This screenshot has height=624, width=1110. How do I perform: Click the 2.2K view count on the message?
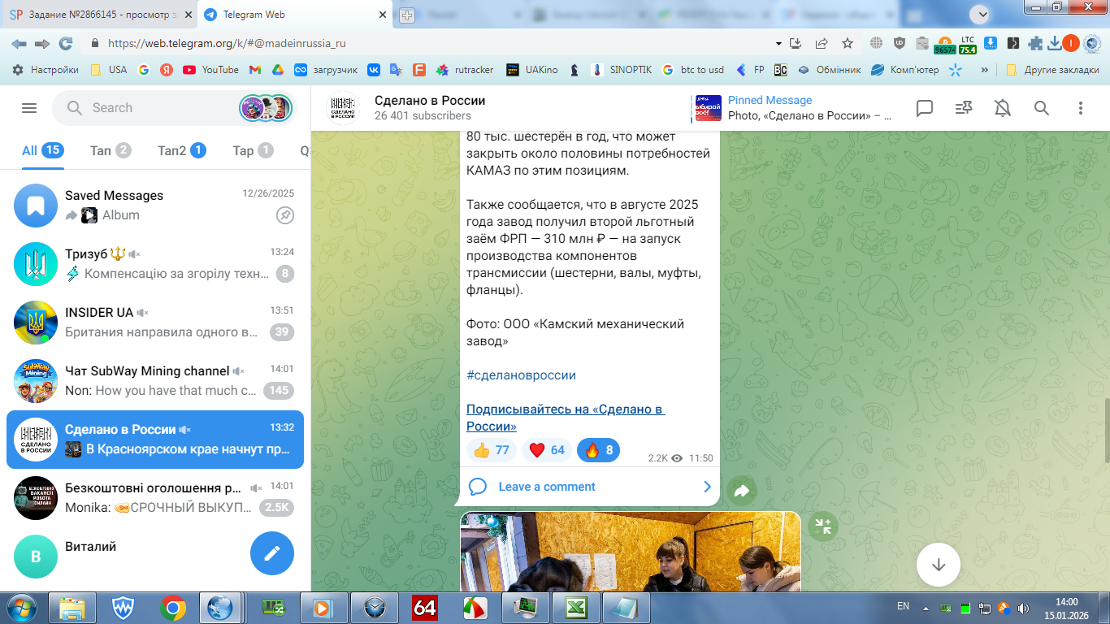coord(666,458)
